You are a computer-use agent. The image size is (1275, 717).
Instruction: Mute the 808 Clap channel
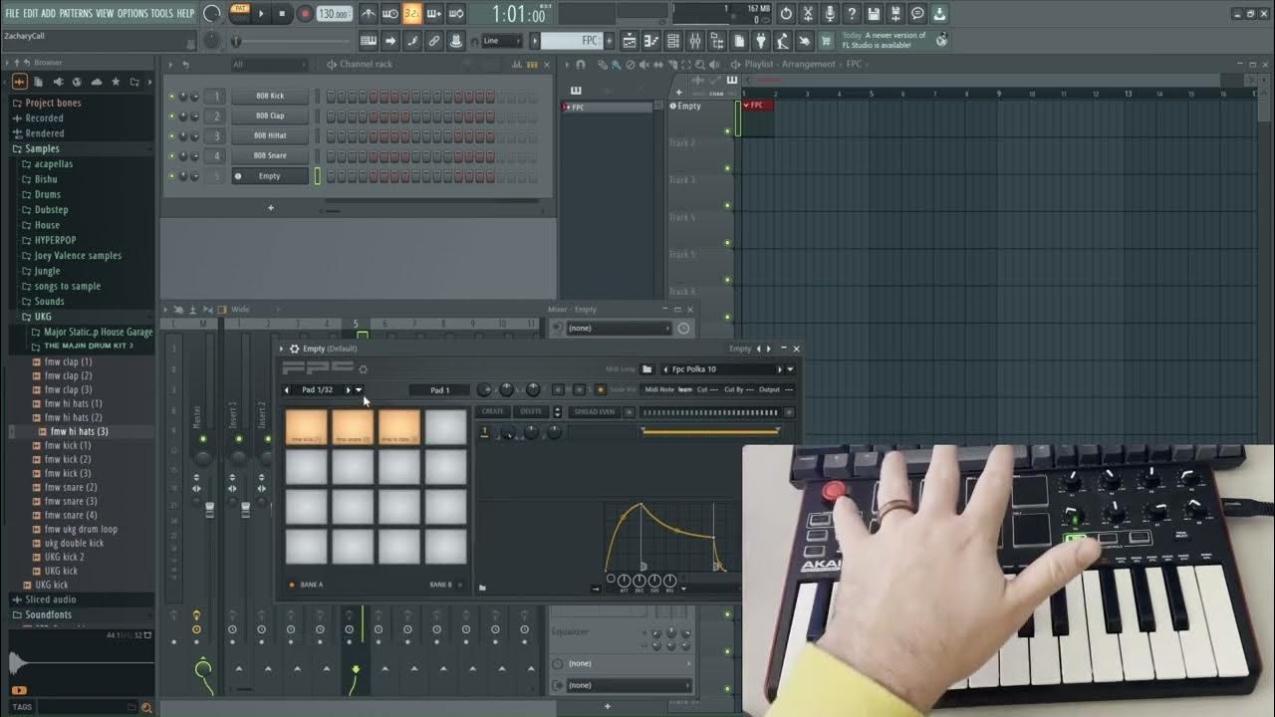(171, 117)
